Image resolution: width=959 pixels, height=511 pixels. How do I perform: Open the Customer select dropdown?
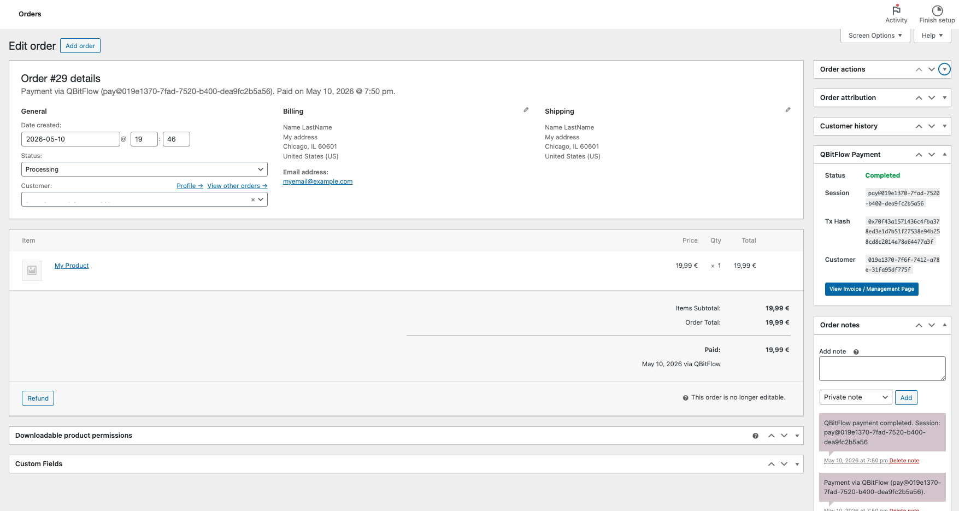[x=144, y=199]
